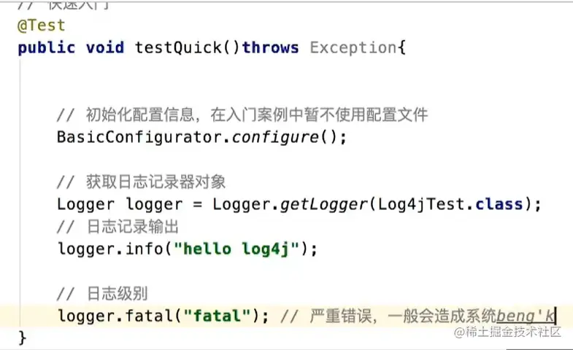Click the logger.info call
Screen dimensions: 573x350
[x=110, y=249]
